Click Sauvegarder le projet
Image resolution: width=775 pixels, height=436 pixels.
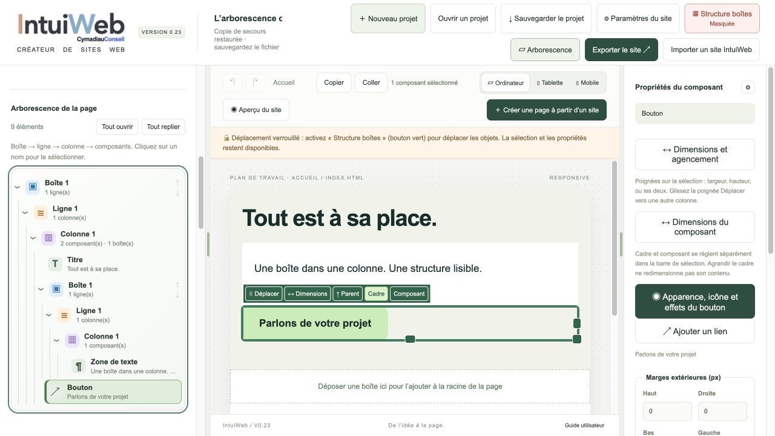[546, 18]
